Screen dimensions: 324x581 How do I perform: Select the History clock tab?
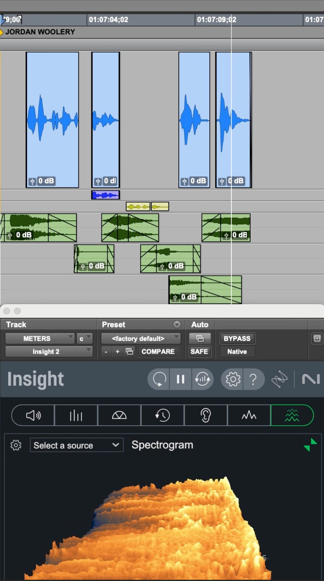click(162, 415)
